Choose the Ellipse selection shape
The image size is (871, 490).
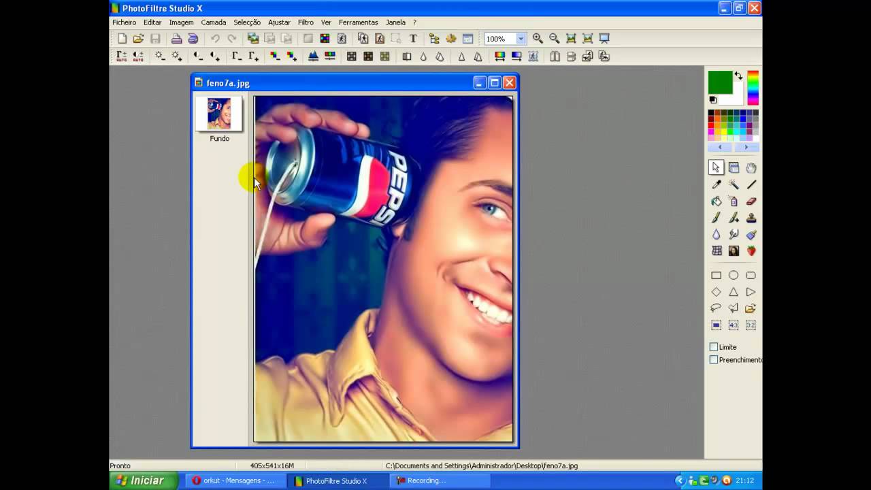(734, 276)
